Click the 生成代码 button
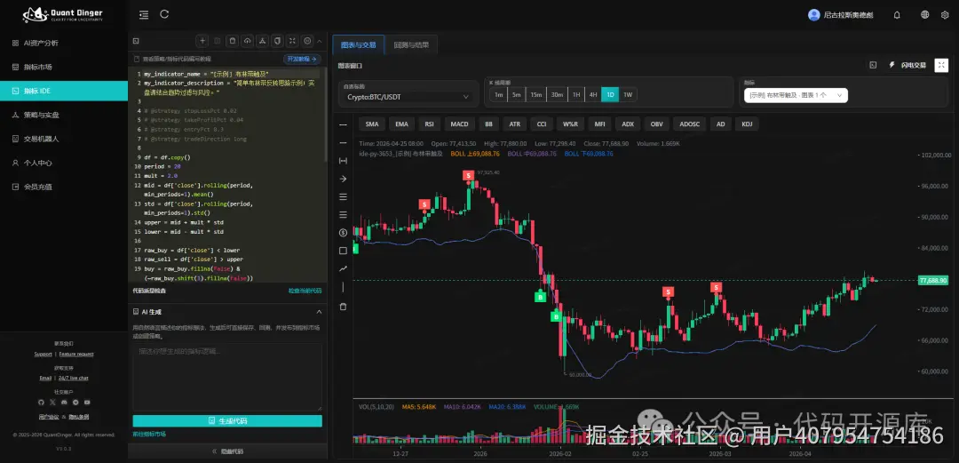959x463 pixels. (x=227, y=420)
